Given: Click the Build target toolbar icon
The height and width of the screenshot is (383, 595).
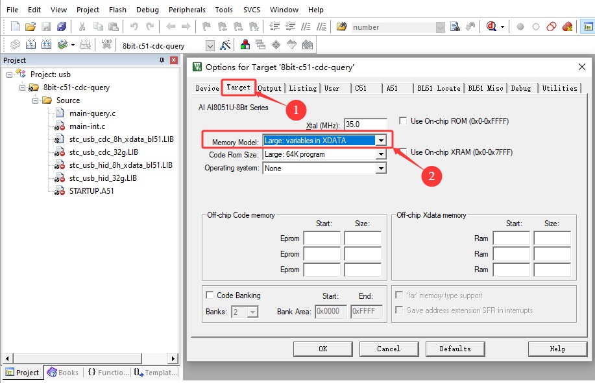Looking at the screenshot, I should (x=30, y=45).
